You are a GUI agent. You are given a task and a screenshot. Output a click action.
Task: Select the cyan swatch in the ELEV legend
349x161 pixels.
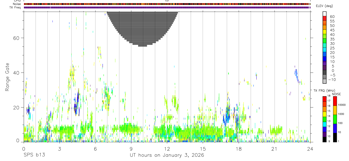(325, 50)
